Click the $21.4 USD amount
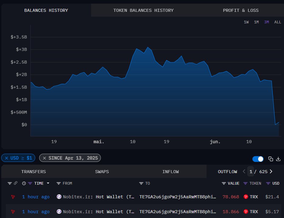 (x=272, y=197)
